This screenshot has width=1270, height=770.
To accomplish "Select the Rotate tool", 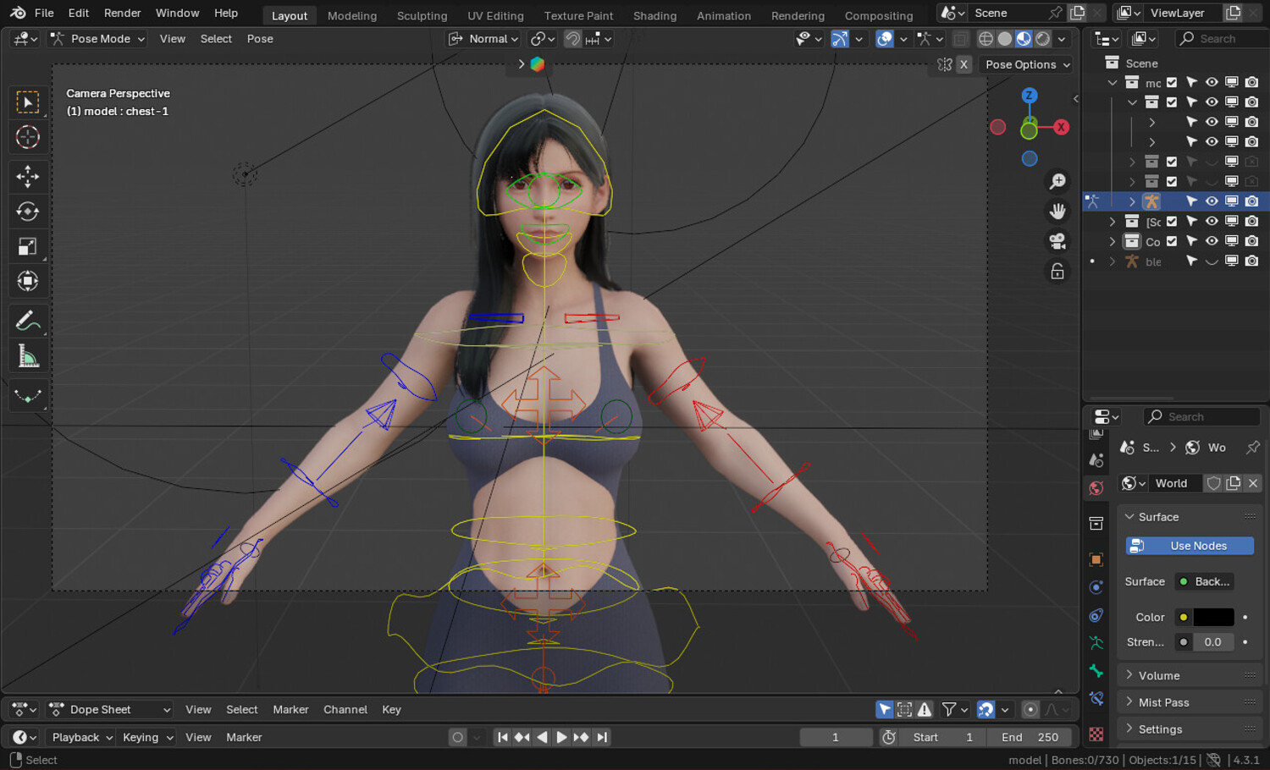I will click(28, 212).
